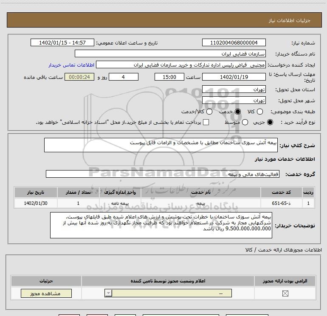Click the استان محل تحویل field

click(x=234, y=89)
